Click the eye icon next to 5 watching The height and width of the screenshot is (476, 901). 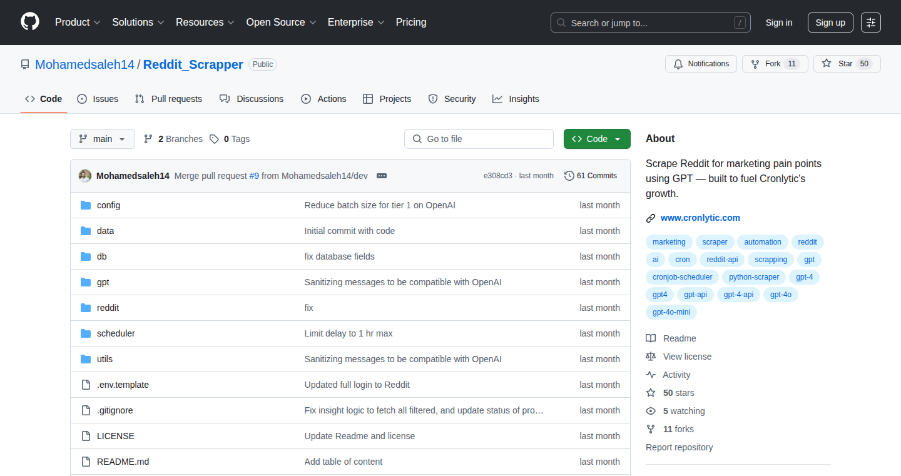(651, 411)
